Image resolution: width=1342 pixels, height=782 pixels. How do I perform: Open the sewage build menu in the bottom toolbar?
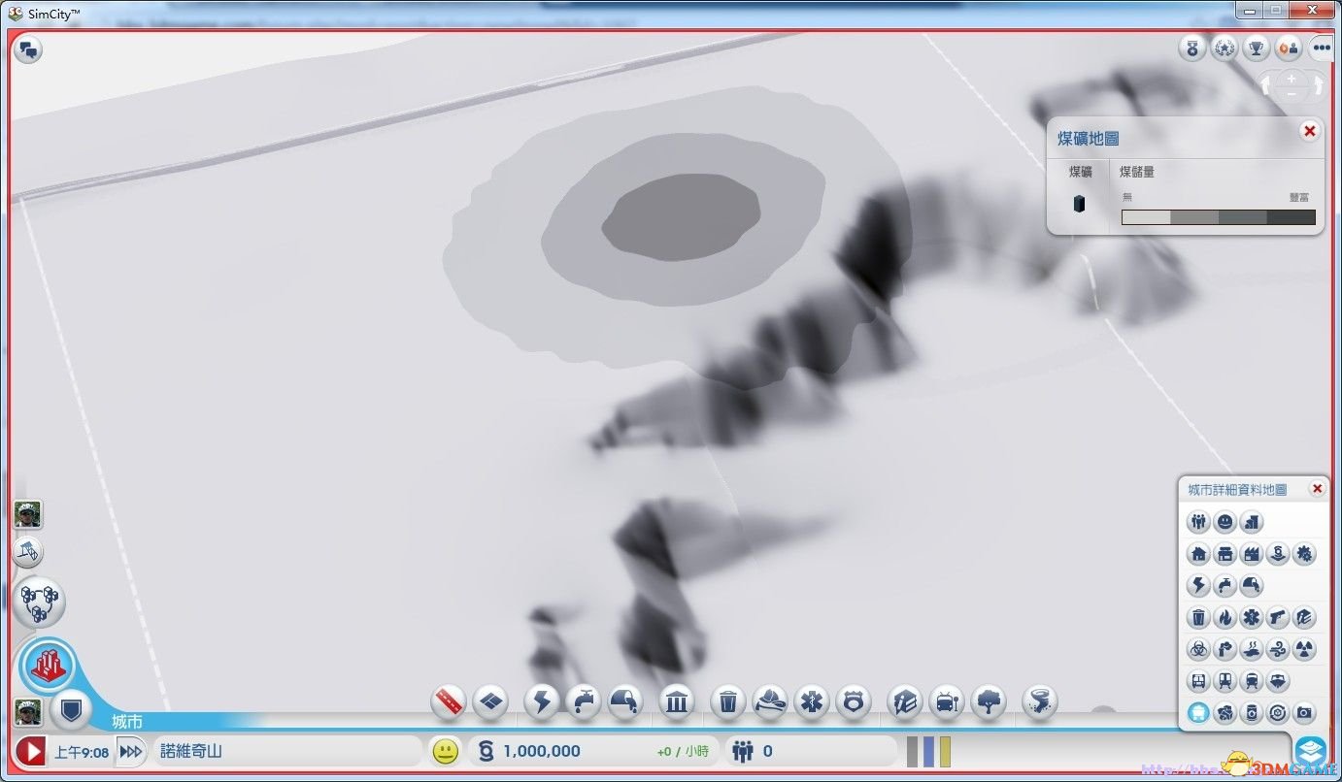tap(626, 701)
